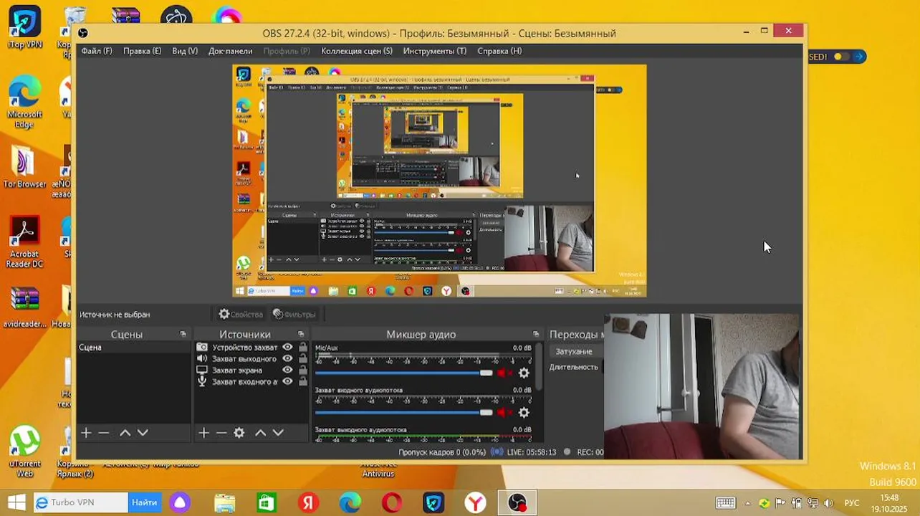Open Microsoft Edge from taskbar
This screenshot has height=516, width=920.
pyautogui.click(x=350, y=503)
